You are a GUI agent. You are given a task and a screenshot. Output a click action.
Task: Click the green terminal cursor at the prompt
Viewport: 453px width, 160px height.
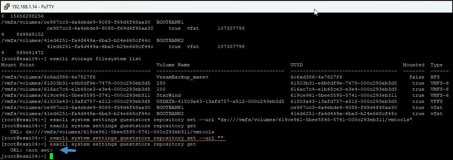(x=51, y=156)
